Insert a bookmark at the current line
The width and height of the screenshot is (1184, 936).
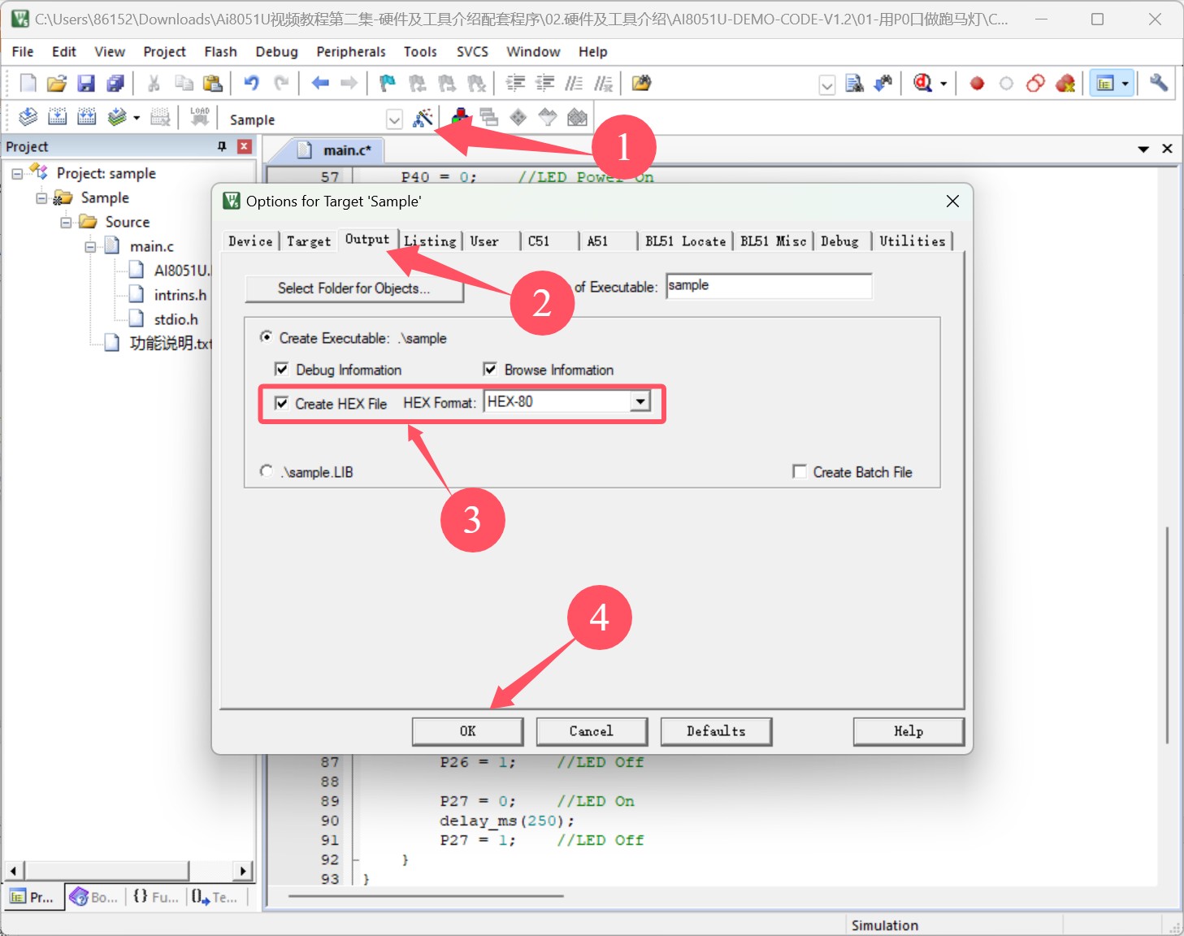pos(388,83)
